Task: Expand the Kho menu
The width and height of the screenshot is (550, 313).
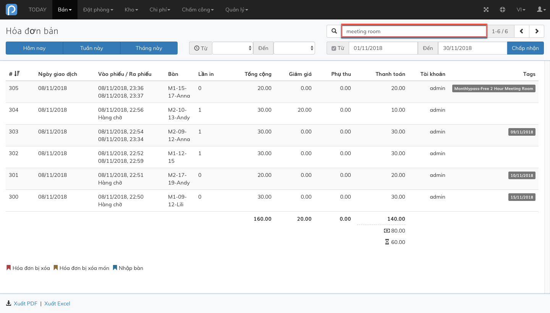Action: 131,10
